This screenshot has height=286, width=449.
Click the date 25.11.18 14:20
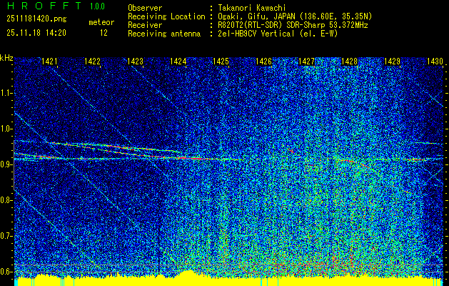[x=36, y=33]
